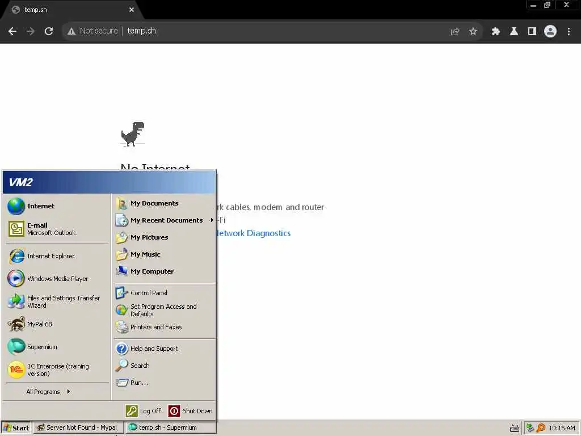581x436 pixels.
Task: Click the browser forward arrow
Action: [x=31, y=31]
